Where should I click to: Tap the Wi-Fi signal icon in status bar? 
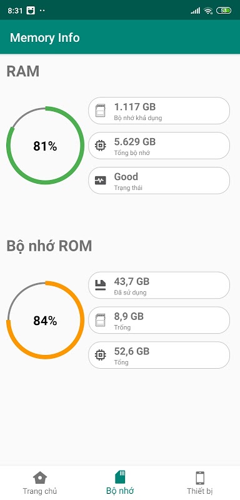[209, 11]
